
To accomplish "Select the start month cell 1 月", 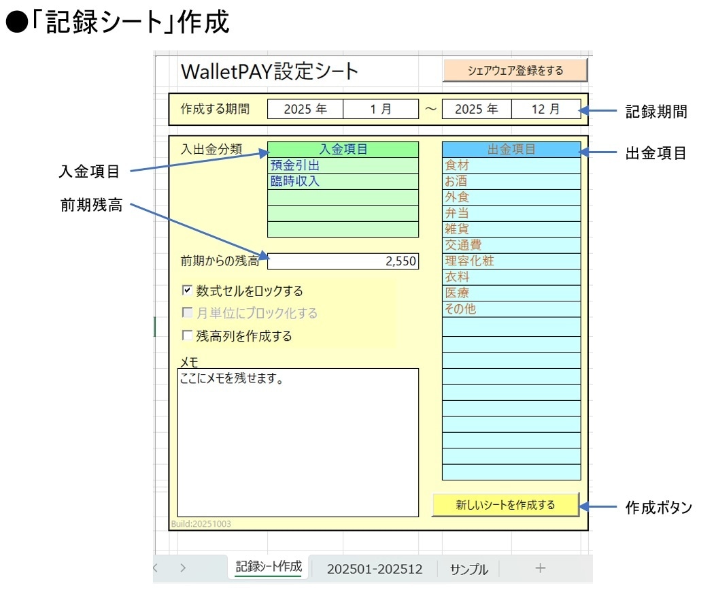I will pyautogui.click(x=381, y=110).
